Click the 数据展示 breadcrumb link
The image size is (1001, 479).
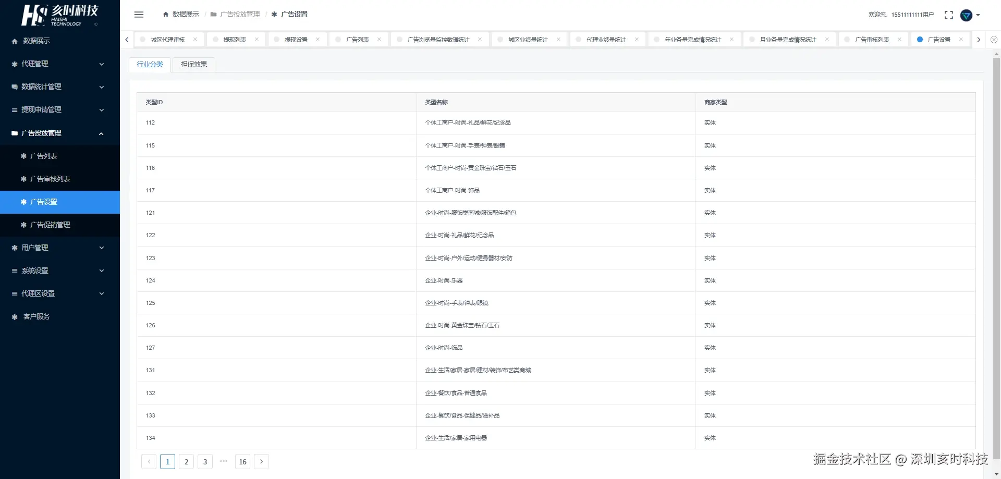coord(181,15)
